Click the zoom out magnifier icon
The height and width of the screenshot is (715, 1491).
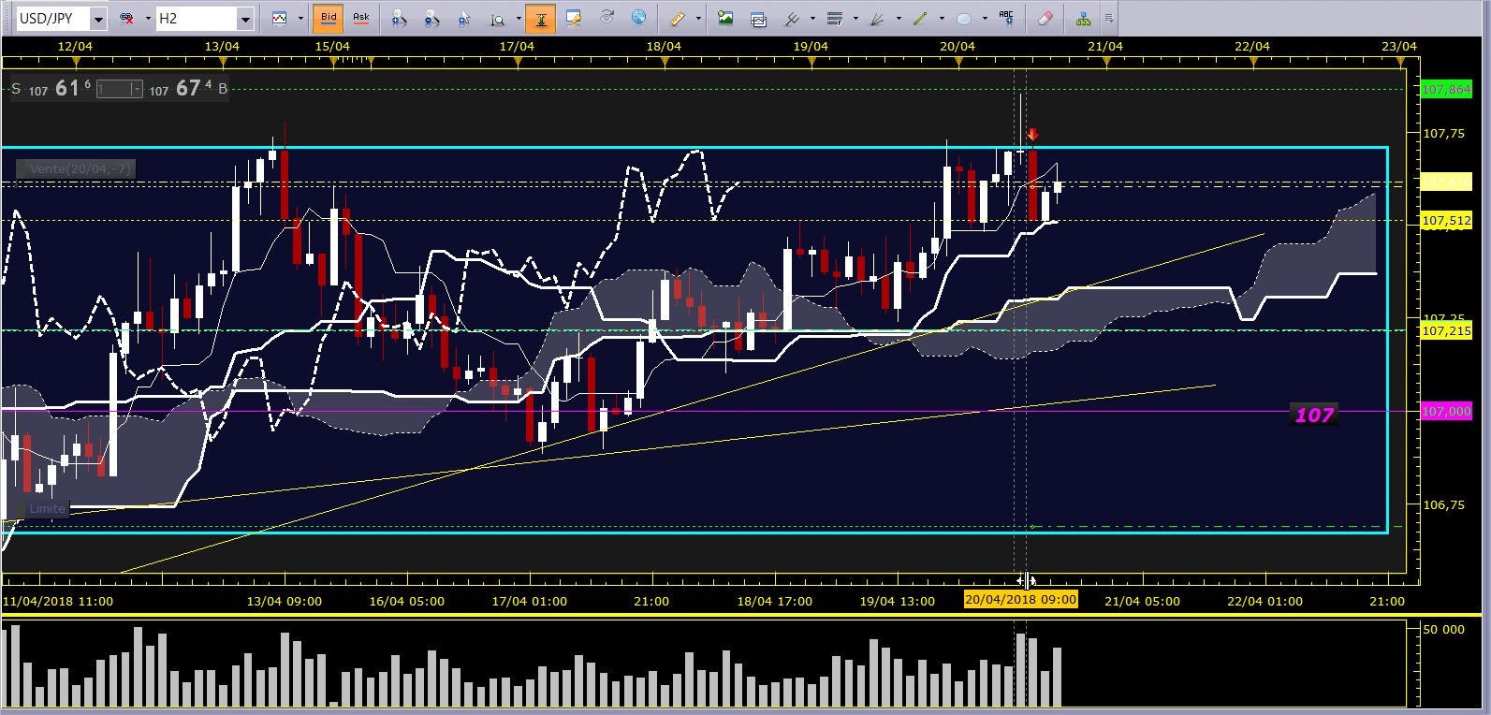point(431,19)
